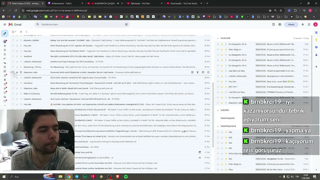Delete the hovered Glassdoor-Jobs Stromnetz email

197,72
